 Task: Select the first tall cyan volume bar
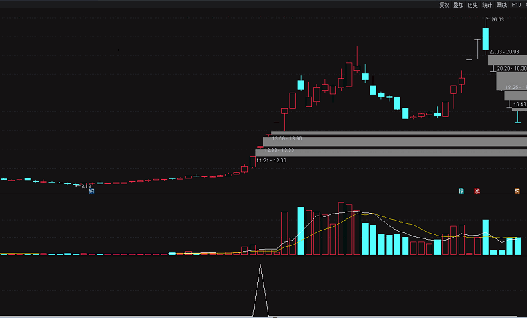coord(301,231)
